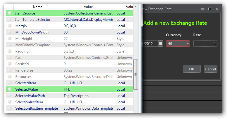Click the Padding value 5,3,5,3
Viewport: 228px width, 119px height.
(69, 51)
